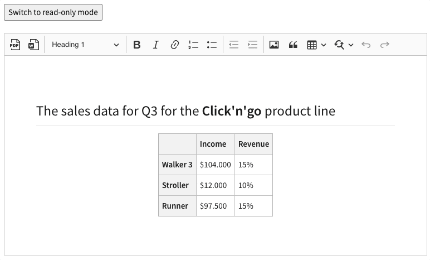Create a bulleted list

click(212, 45)
